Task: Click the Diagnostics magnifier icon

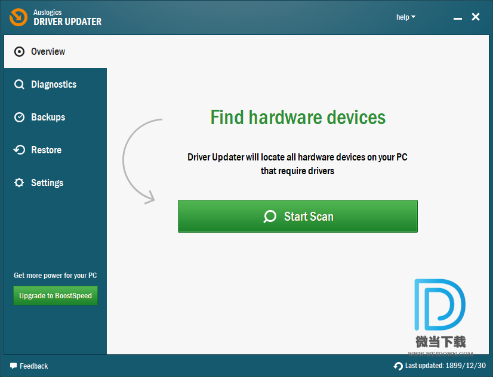Action: coord(19,85)
